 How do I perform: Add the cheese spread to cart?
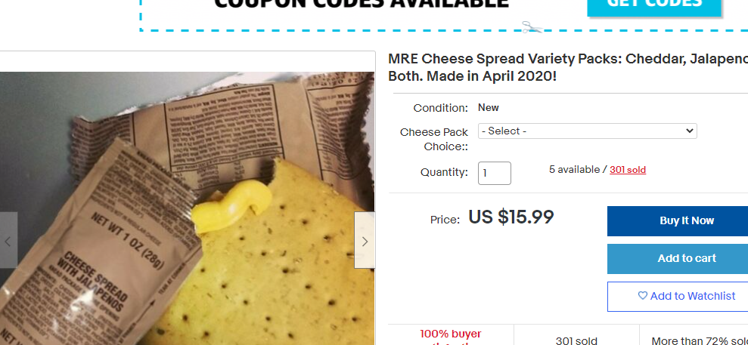pyautogui.click(x=678, y=258)
